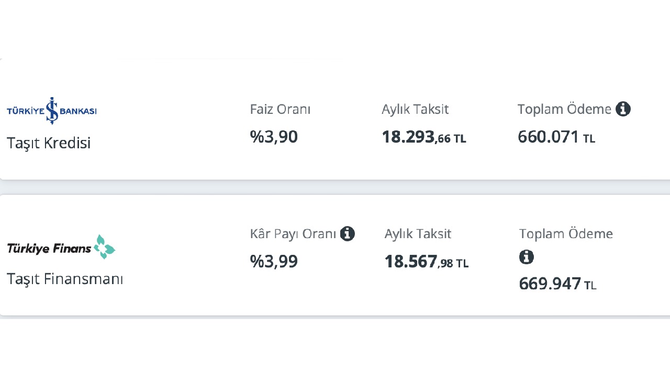Image resolution: width=670 pixels, height=376 pixels.
Task: Open info icon under Türkiye Finans Toplam Ödeme
Action: [x=527, y=257]
